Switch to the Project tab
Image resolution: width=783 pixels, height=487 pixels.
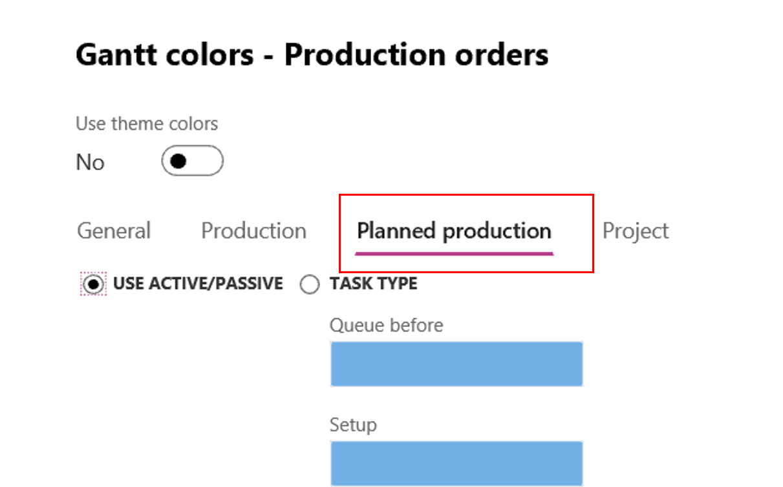(636, 231)
